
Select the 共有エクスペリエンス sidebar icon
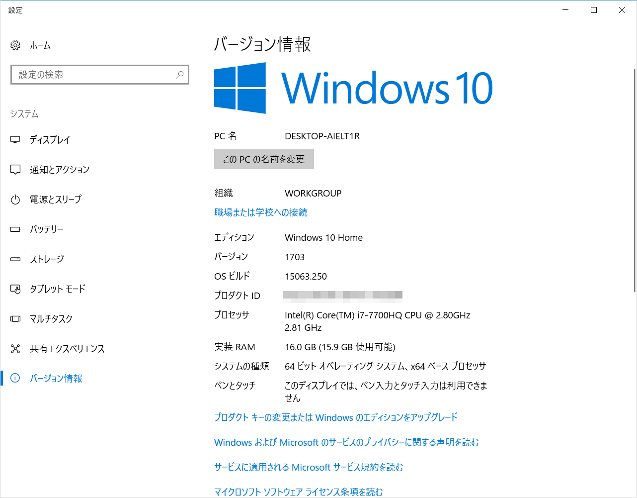15,349
